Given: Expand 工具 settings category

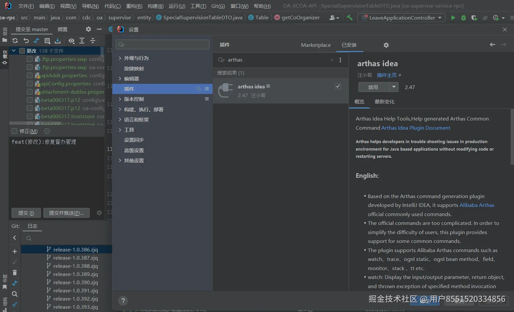Looking at the screenshot, I should click(x=120, y=130).
